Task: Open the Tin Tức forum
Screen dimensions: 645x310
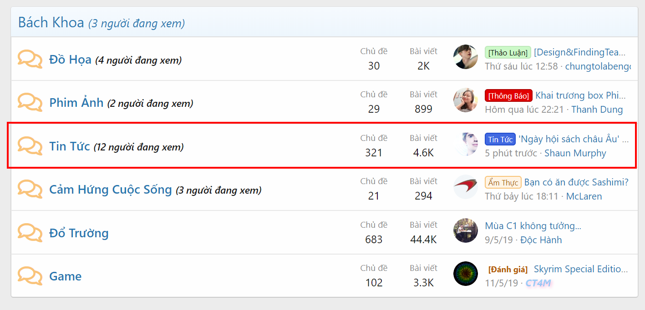Action: [x=70, y=146]
